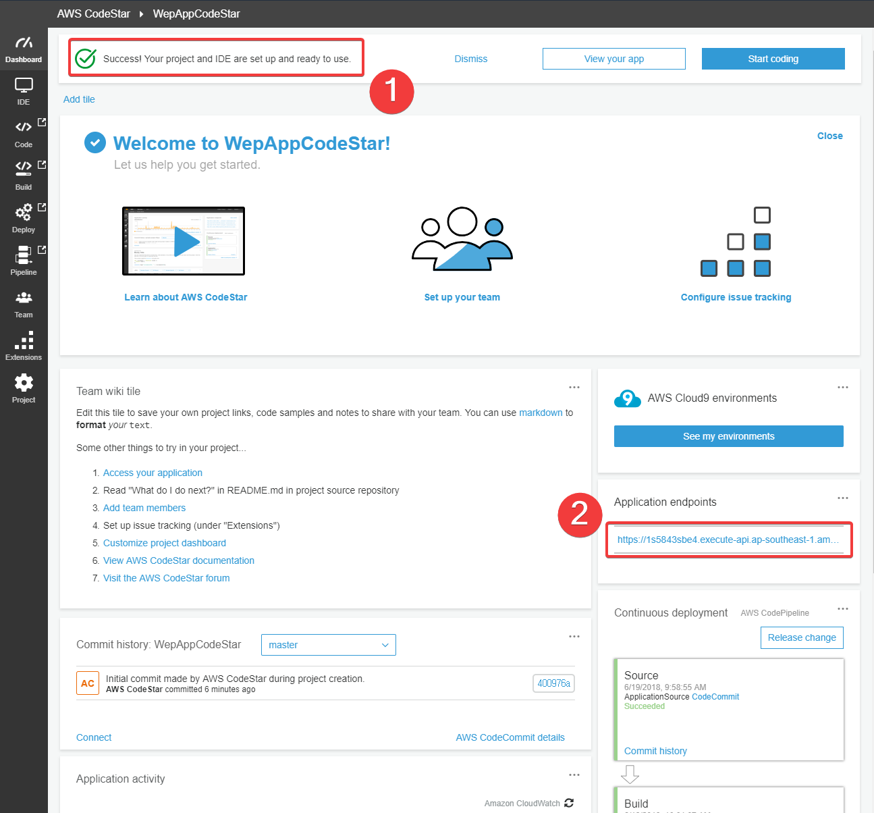The height and width of the screenshot is (813, 874).
Task: Open Customize project dashboard link
Action: pos(165,543)
